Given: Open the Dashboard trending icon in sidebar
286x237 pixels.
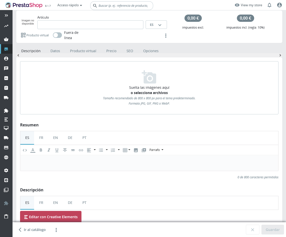Looking at the screenshot, I should 6,26.
